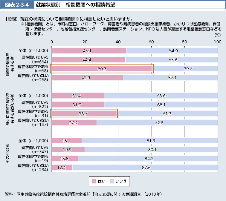Click the 19.9 pink bar segment
Screen dimensions: 226x201
[68, 150]
